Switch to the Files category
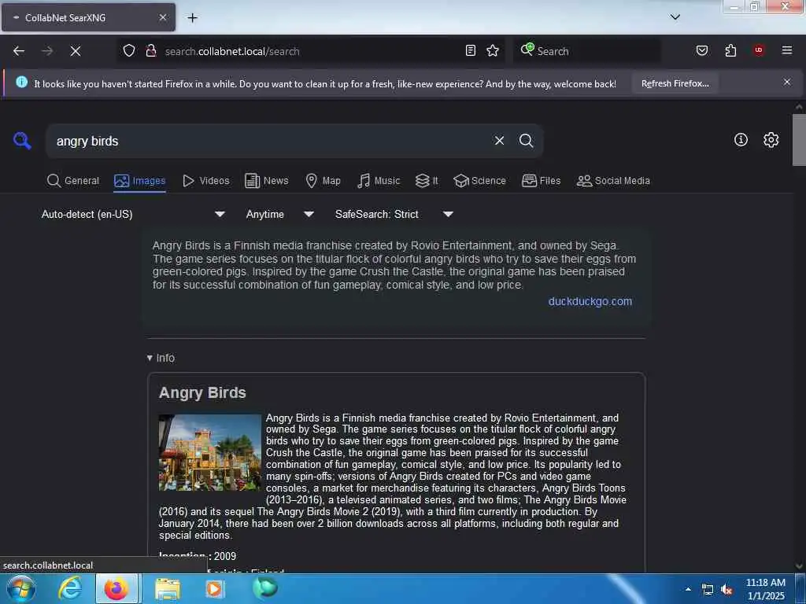Screen dimensions: 806x604 [541, 181]
